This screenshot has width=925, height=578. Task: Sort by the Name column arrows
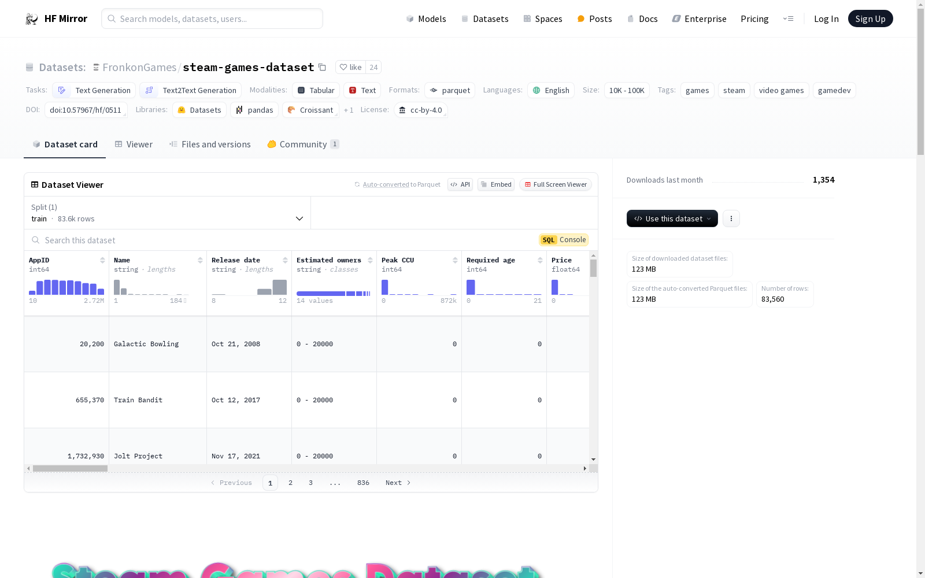click(200, 260)
